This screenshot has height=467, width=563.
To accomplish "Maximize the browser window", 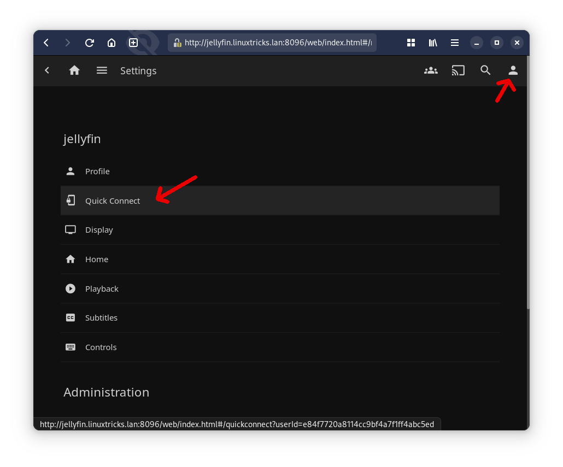I will click(497, 43).
